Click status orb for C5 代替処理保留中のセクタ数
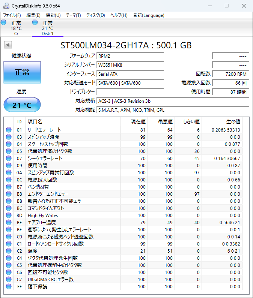The width and height of the screenshot is (253, 298). point(9,265)
